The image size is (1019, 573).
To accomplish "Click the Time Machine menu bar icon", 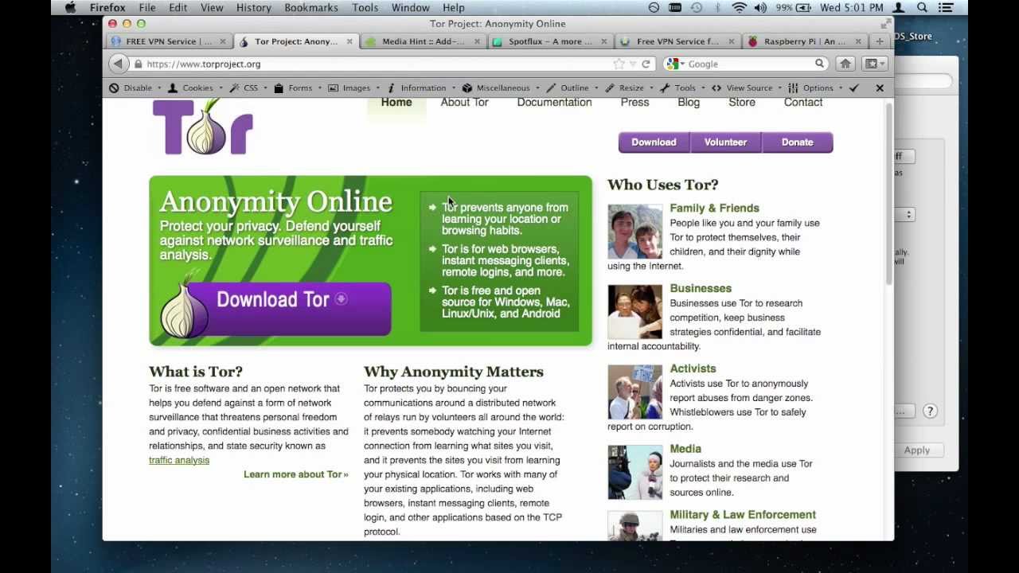I will tap(697, 8).
